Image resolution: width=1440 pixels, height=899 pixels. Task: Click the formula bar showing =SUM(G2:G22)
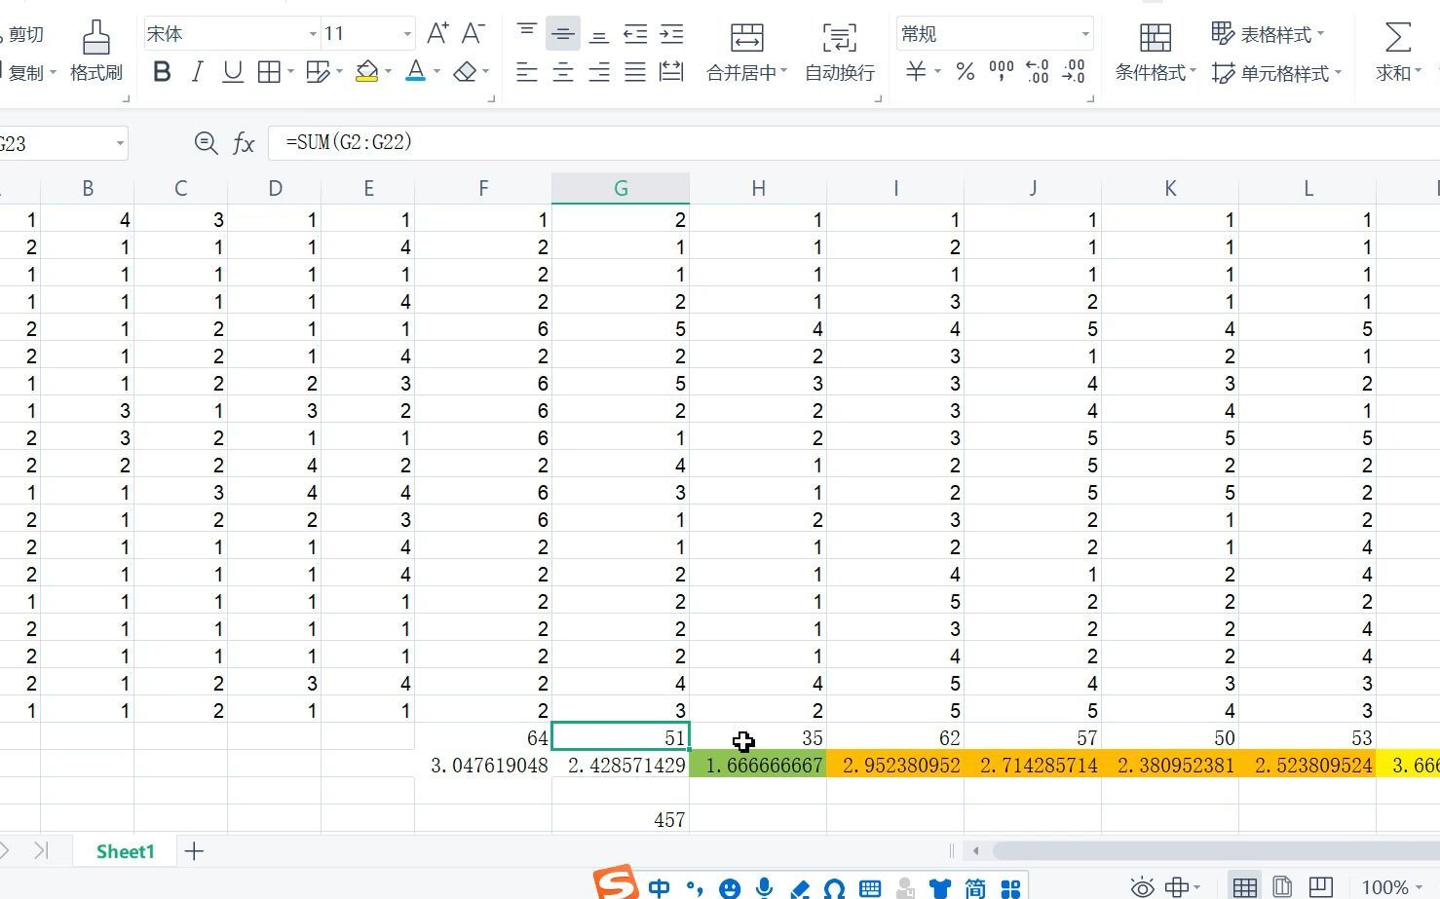click(853, 142)
